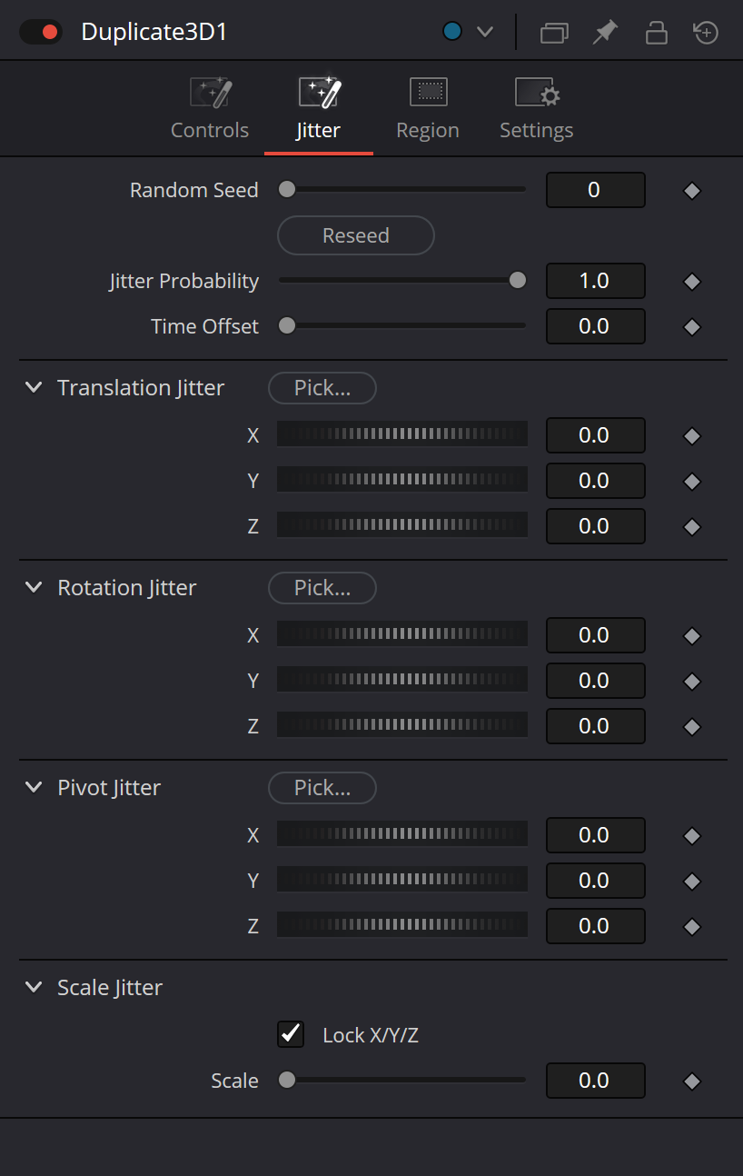Viewport: 743px width, 1176px height.
Task: Click the Time Offset slider
Action: pos(401,326)
